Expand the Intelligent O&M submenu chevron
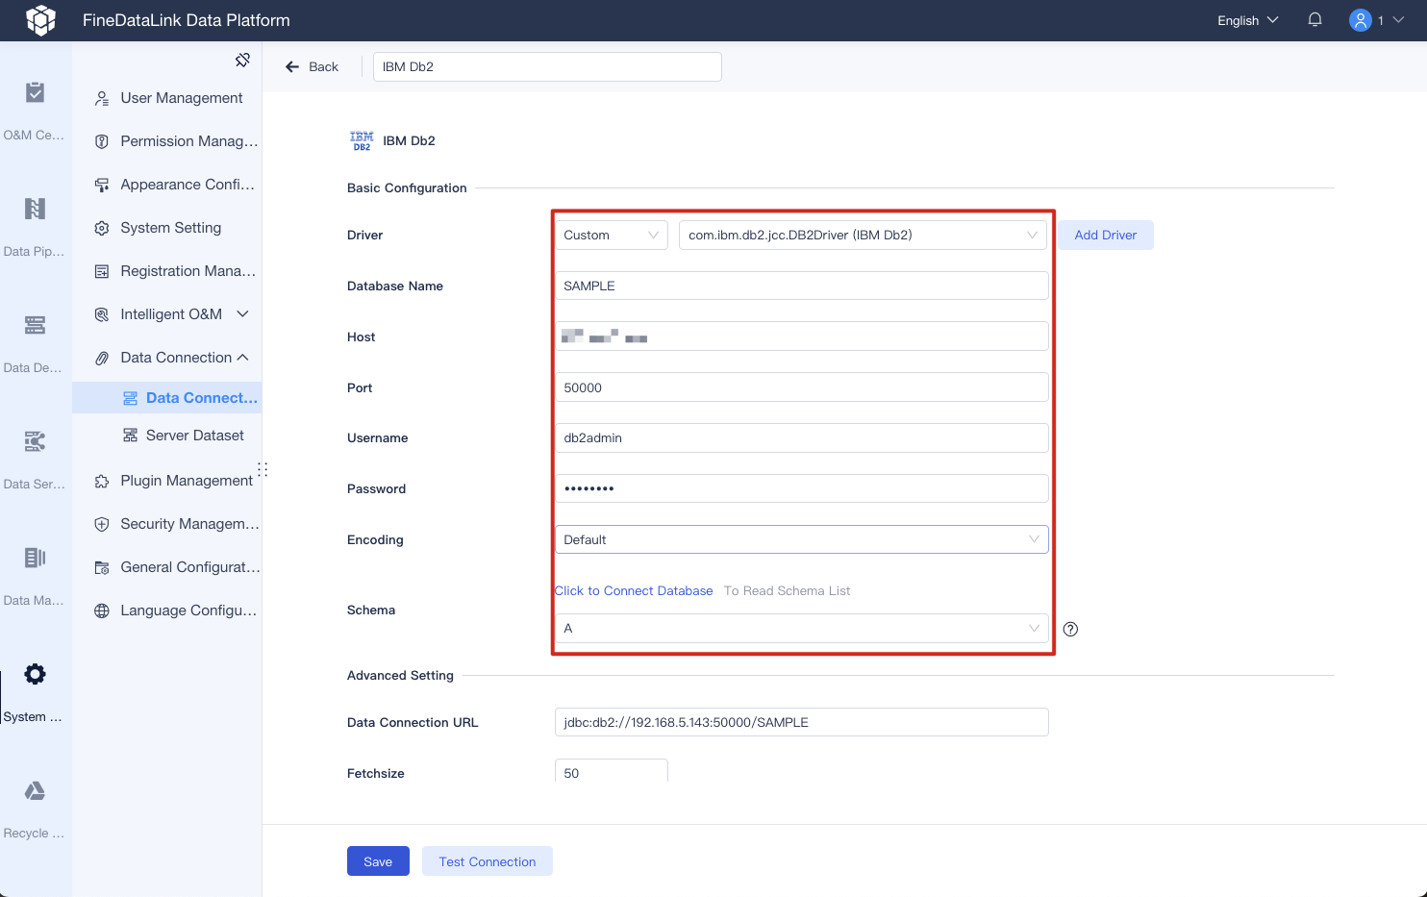Viewport: 1427px width, 897px height. click(242, 314)
